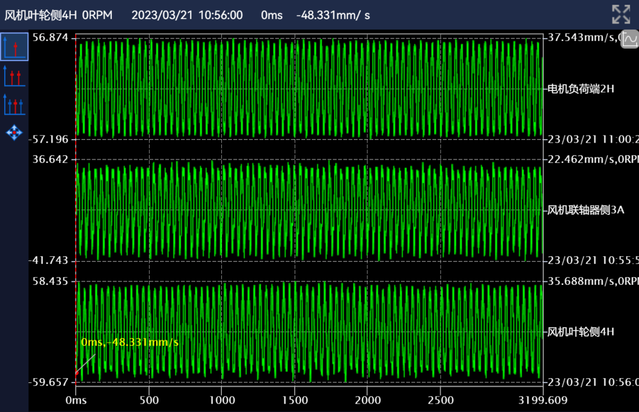Image resolution: width=639 pixels, height=412 pixels.
Task: Select the dual cursor mode icon
Action: click(x=14, y=75)
